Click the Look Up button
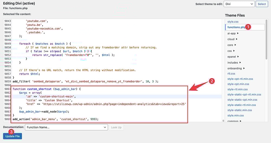The height and width of the screenshot is (143, 271). [x=116, y=127]
